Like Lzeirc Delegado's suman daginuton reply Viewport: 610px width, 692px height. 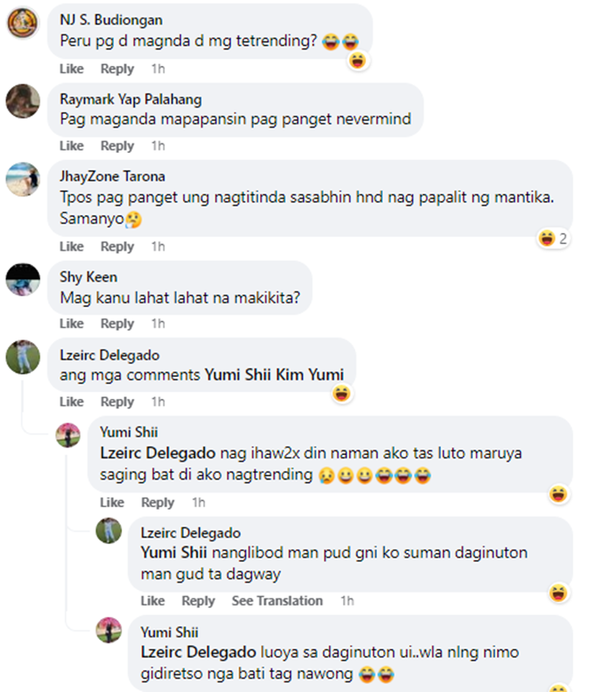[x=153, y=601]
